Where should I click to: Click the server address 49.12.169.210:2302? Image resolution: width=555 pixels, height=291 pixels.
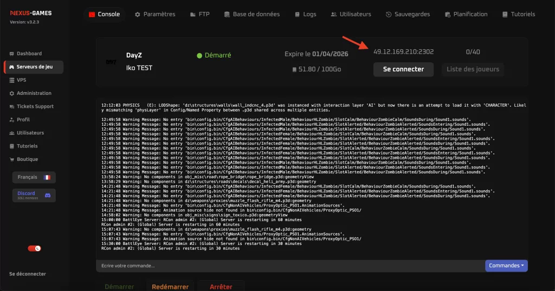[x=403, y=52]
